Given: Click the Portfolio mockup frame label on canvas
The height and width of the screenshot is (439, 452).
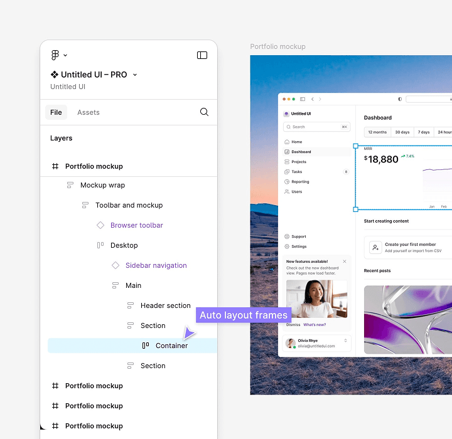Looking at the screenshot, I should pos(277,46).
